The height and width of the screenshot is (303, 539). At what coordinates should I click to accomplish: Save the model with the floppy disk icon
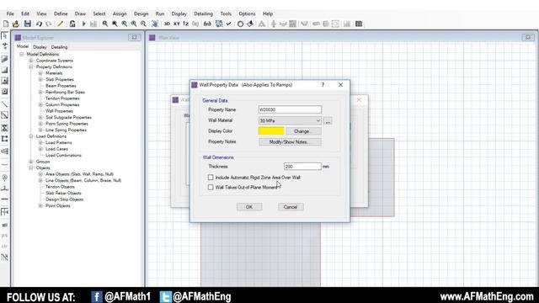pos(28,24)
